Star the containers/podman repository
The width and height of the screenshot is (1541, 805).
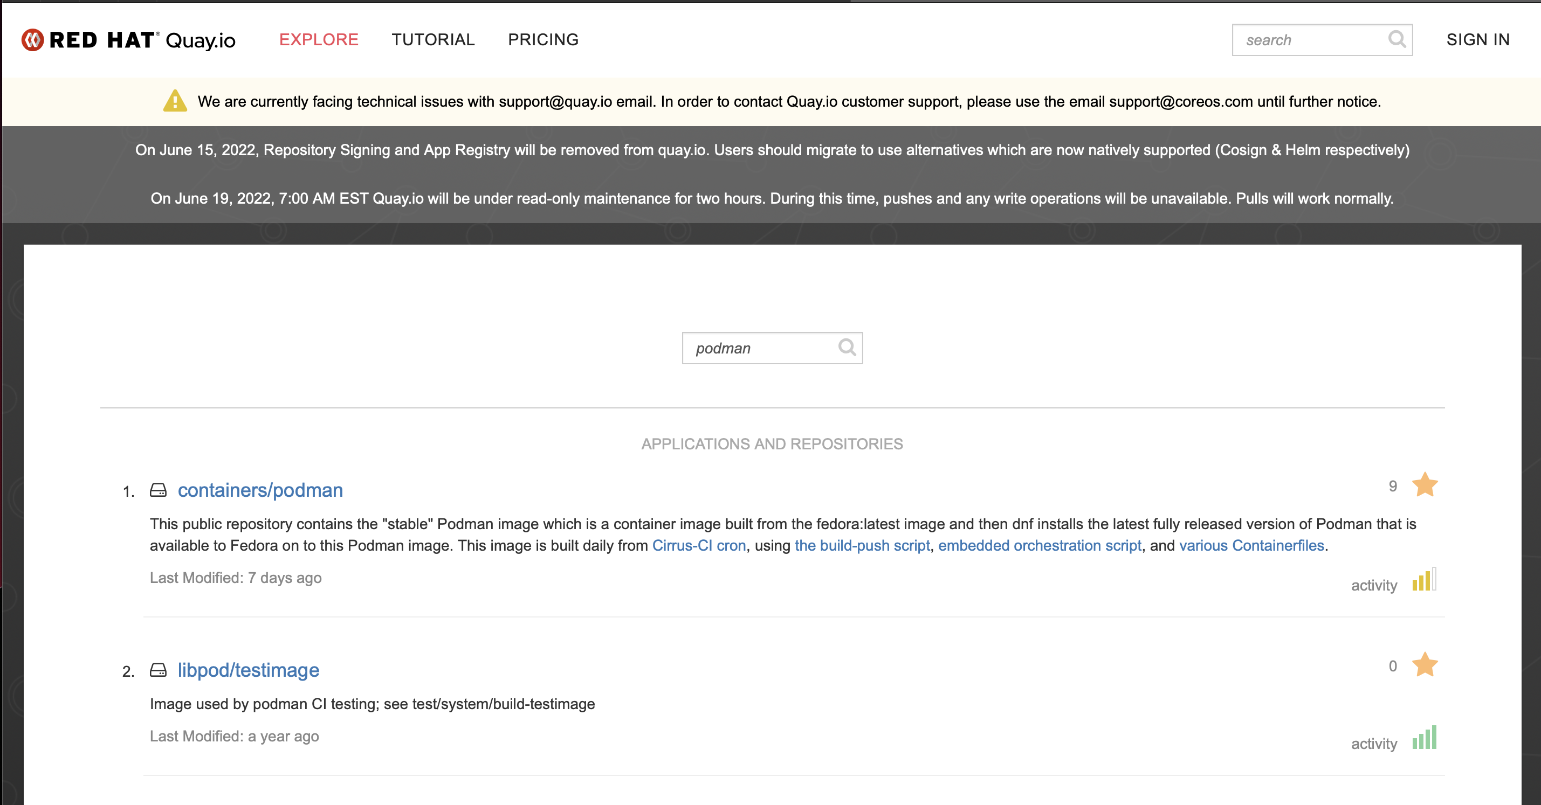[x=1425, y=485]
